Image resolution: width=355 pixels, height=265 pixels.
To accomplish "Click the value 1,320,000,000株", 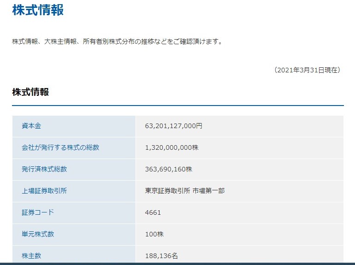I will pos(172,147).
